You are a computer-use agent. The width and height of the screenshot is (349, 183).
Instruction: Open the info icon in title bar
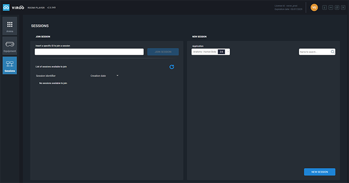324,8
